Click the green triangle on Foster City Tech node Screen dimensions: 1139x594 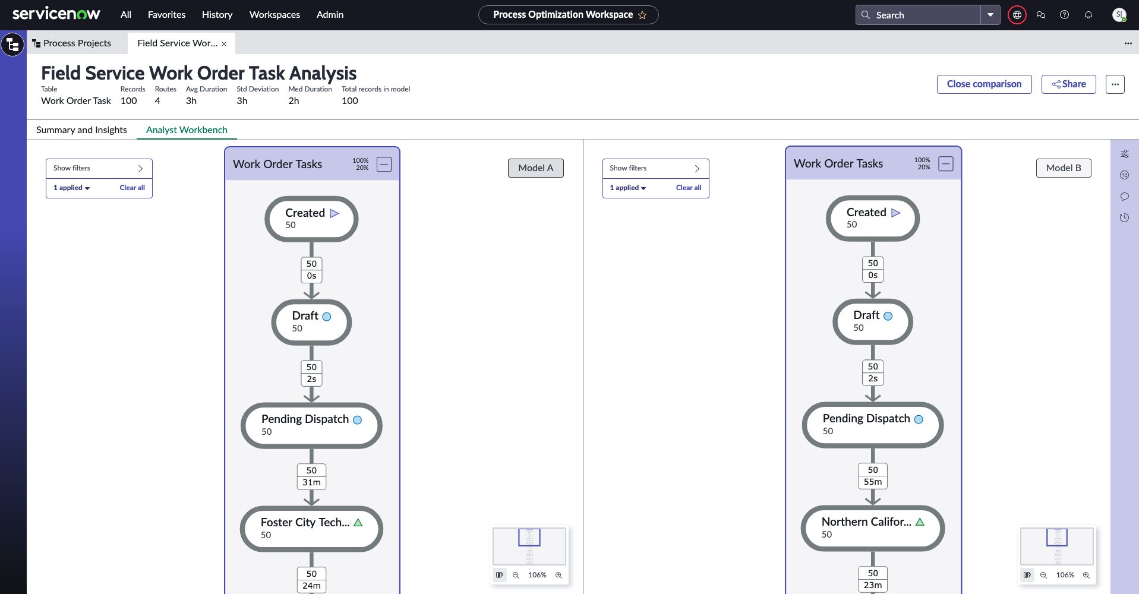tap(358, 523)
